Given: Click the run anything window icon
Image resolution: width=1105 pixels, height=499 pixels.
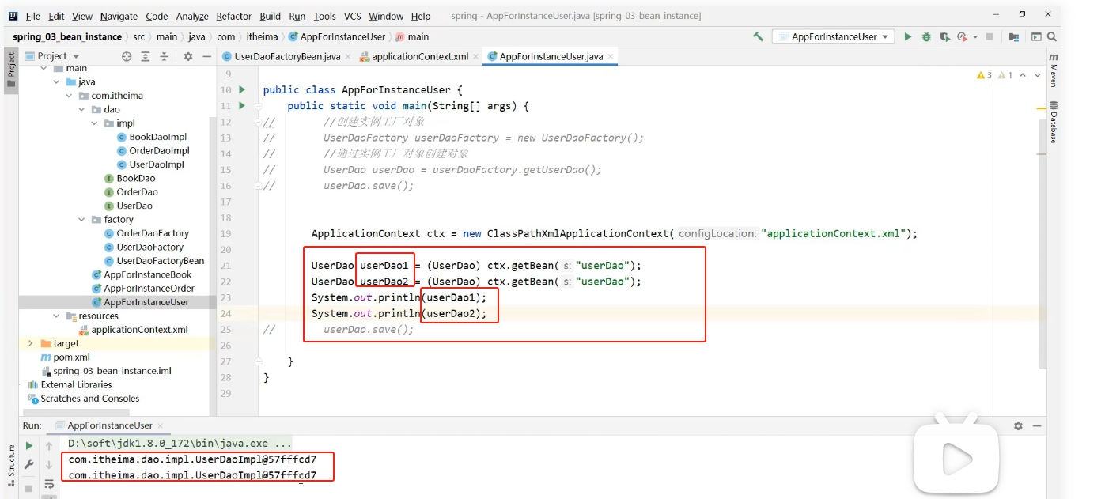Looking at the screenshot, I should (x=1036, y=36).
